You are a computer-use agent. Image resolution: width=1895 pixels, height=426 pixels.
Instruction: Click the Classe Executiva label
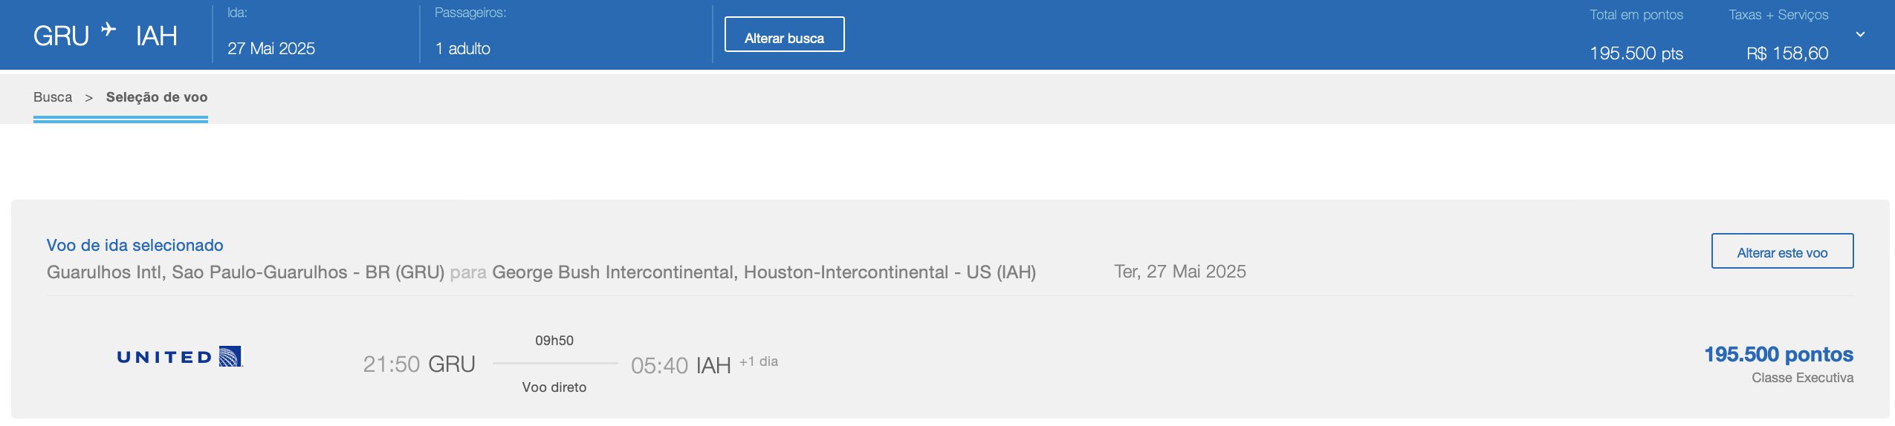point(1802,378)
